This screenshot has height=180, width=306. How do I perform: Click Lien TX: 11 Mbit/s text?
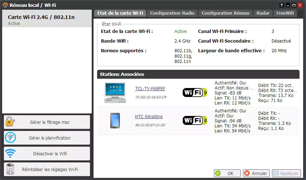(x=233, y=98)
